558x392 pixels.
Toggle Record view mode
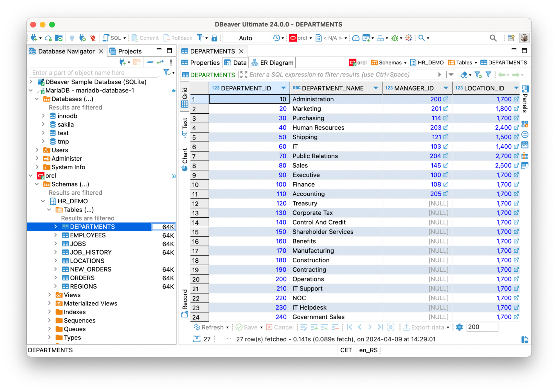pos(185,303)
